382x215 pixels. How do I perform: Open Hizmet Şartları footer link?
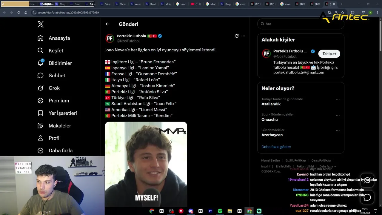pyautogui.click(x=270, y=160)
